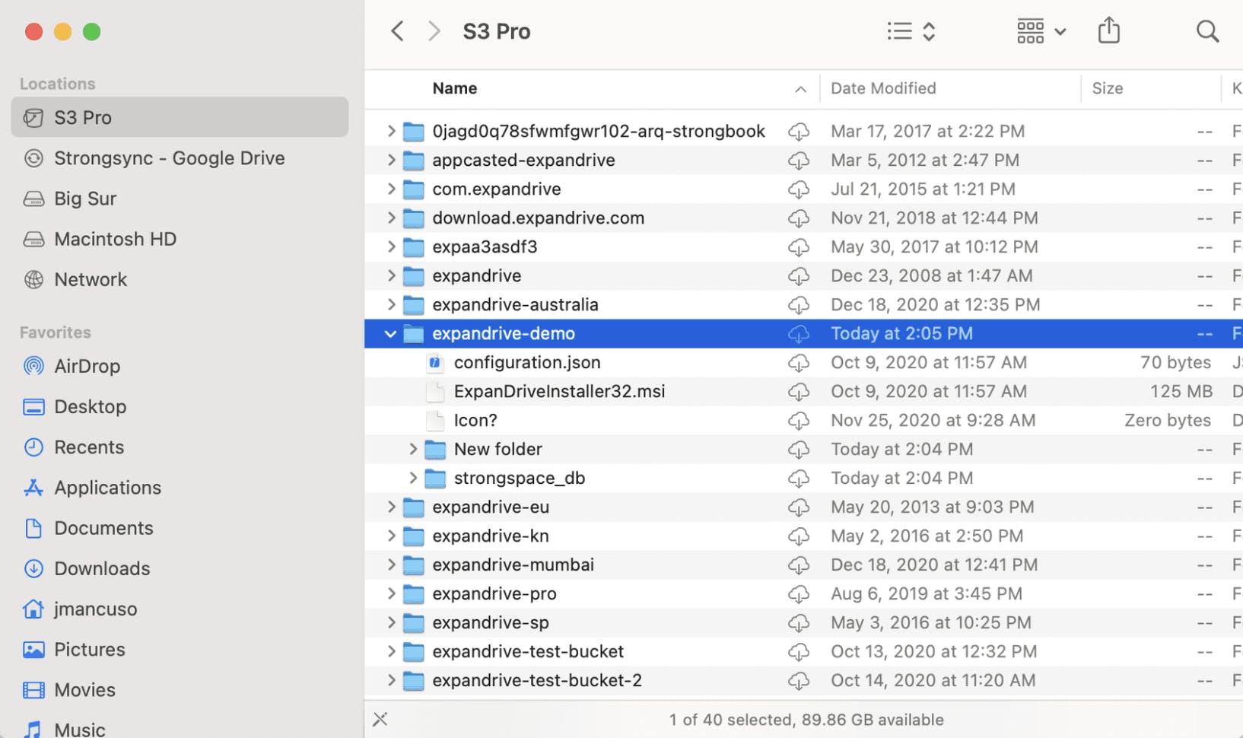Click the Movies film icon
This screenshot has width=1243, height=738.
33,690
